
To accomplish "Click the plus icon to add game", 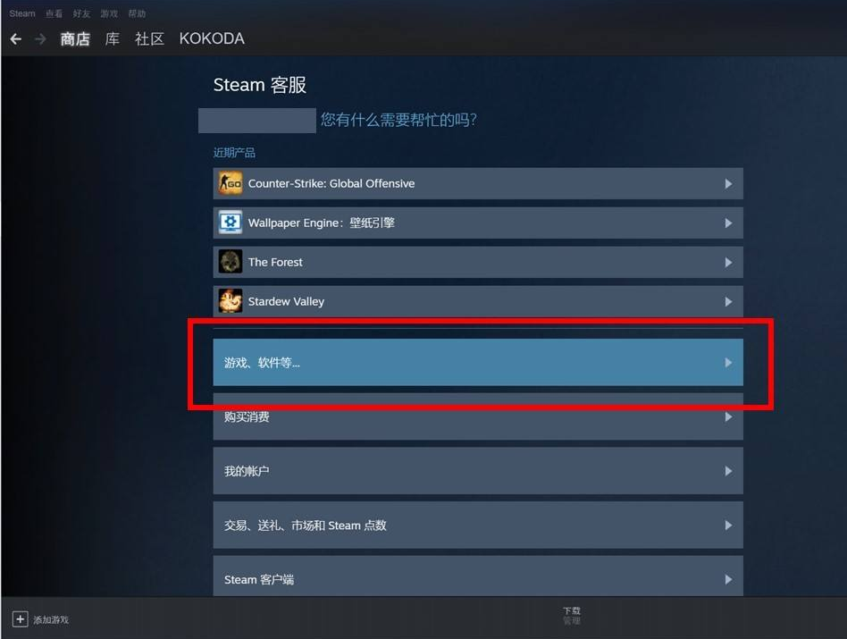I will click(20, 619).
